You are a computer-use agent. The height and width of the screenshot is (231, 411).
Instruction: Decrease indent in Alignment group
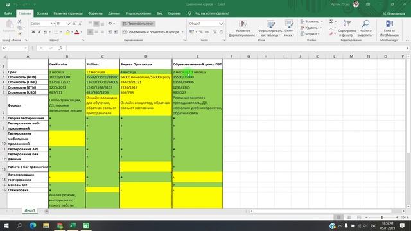(x=110, y=32)
